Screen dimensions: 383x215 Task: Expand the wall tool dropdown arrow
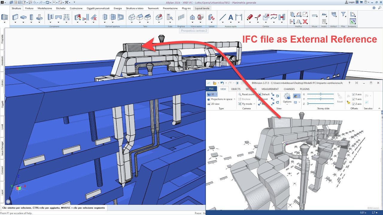click(x=16, y=22)
